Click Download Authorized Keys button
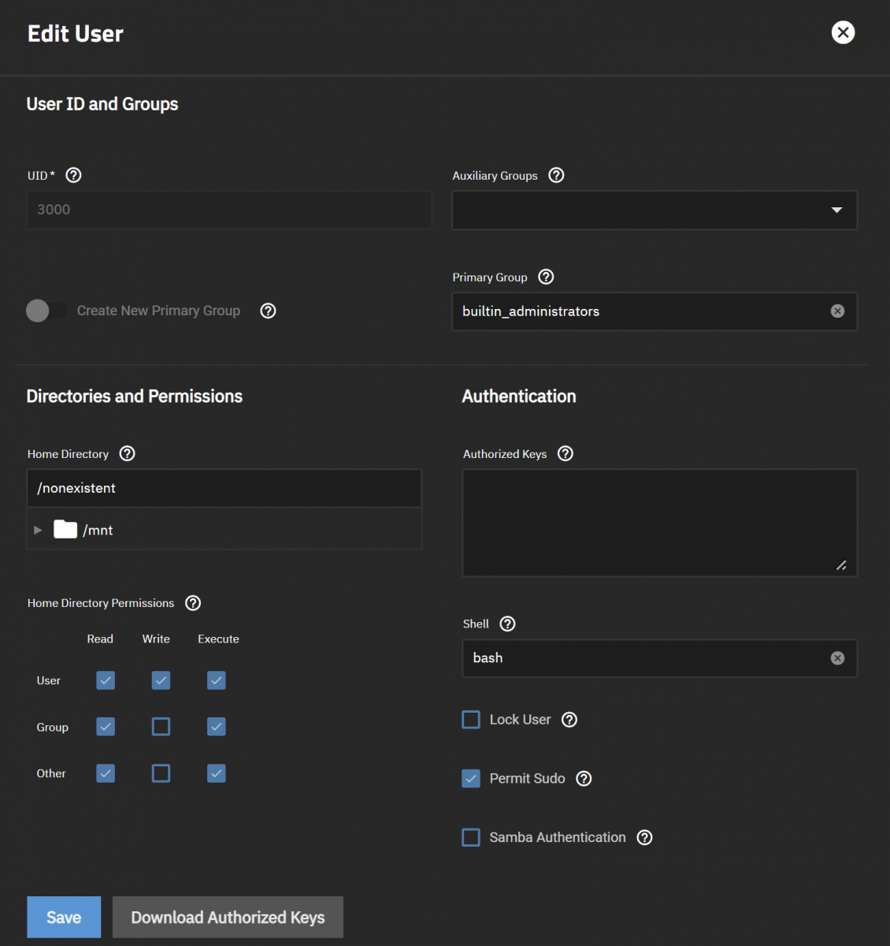 tap(228, 917)
